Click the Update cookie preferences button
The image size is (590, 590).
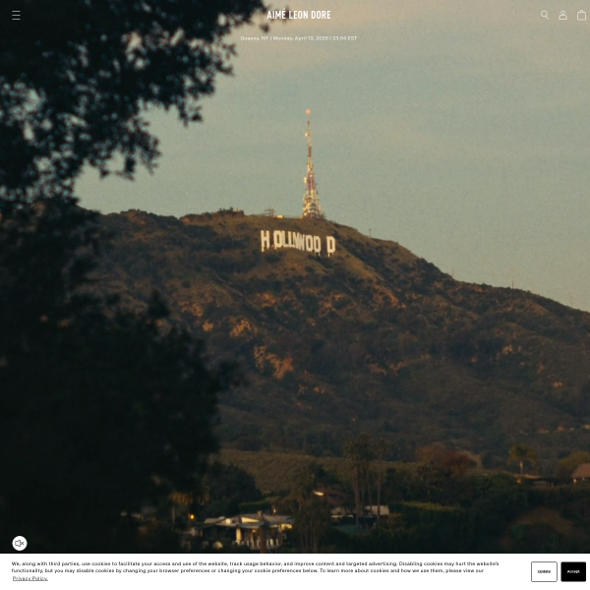544,571
